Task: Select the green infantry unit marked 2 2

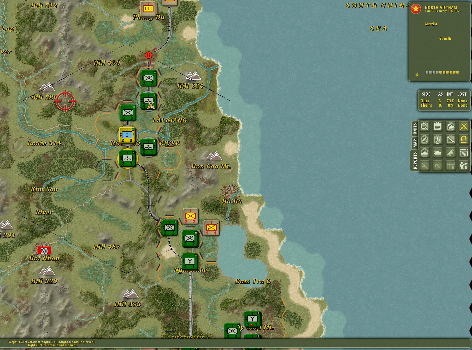Action: tap(190, 238)
